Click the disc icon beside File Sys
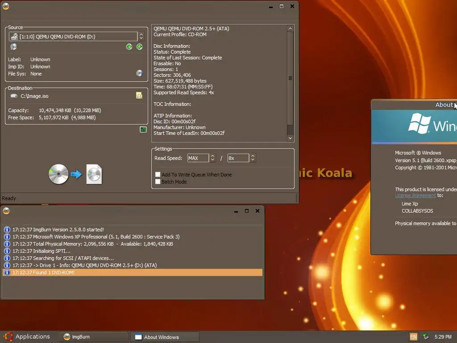This screenshot has height=343, width=457. pos(139,73)
